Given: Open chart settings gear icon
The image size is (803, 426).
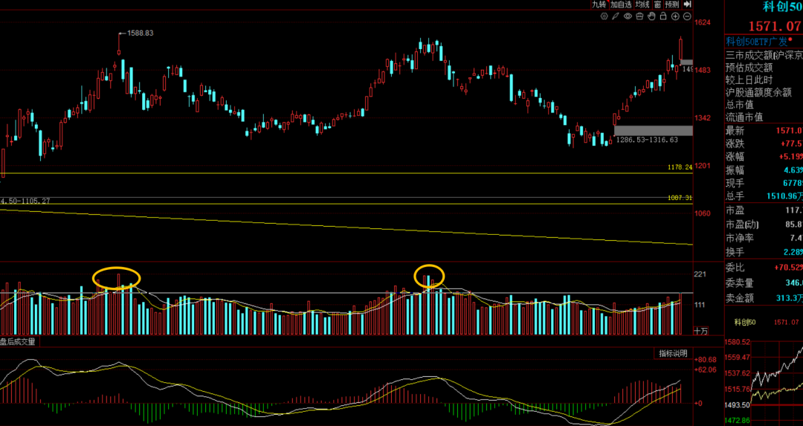Looking at the screenshot, I should point(604,16).
